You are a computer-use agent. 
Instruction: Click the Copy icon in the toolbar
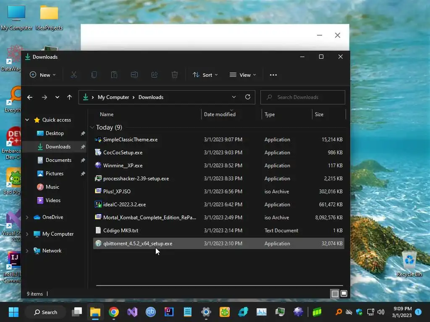pos(94,75)
